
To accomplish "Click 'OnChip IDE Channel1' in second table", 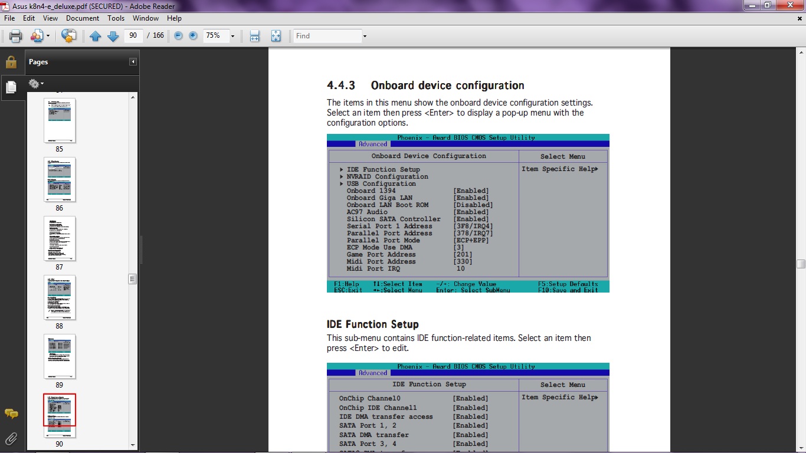I will click(x=378, y=408).
